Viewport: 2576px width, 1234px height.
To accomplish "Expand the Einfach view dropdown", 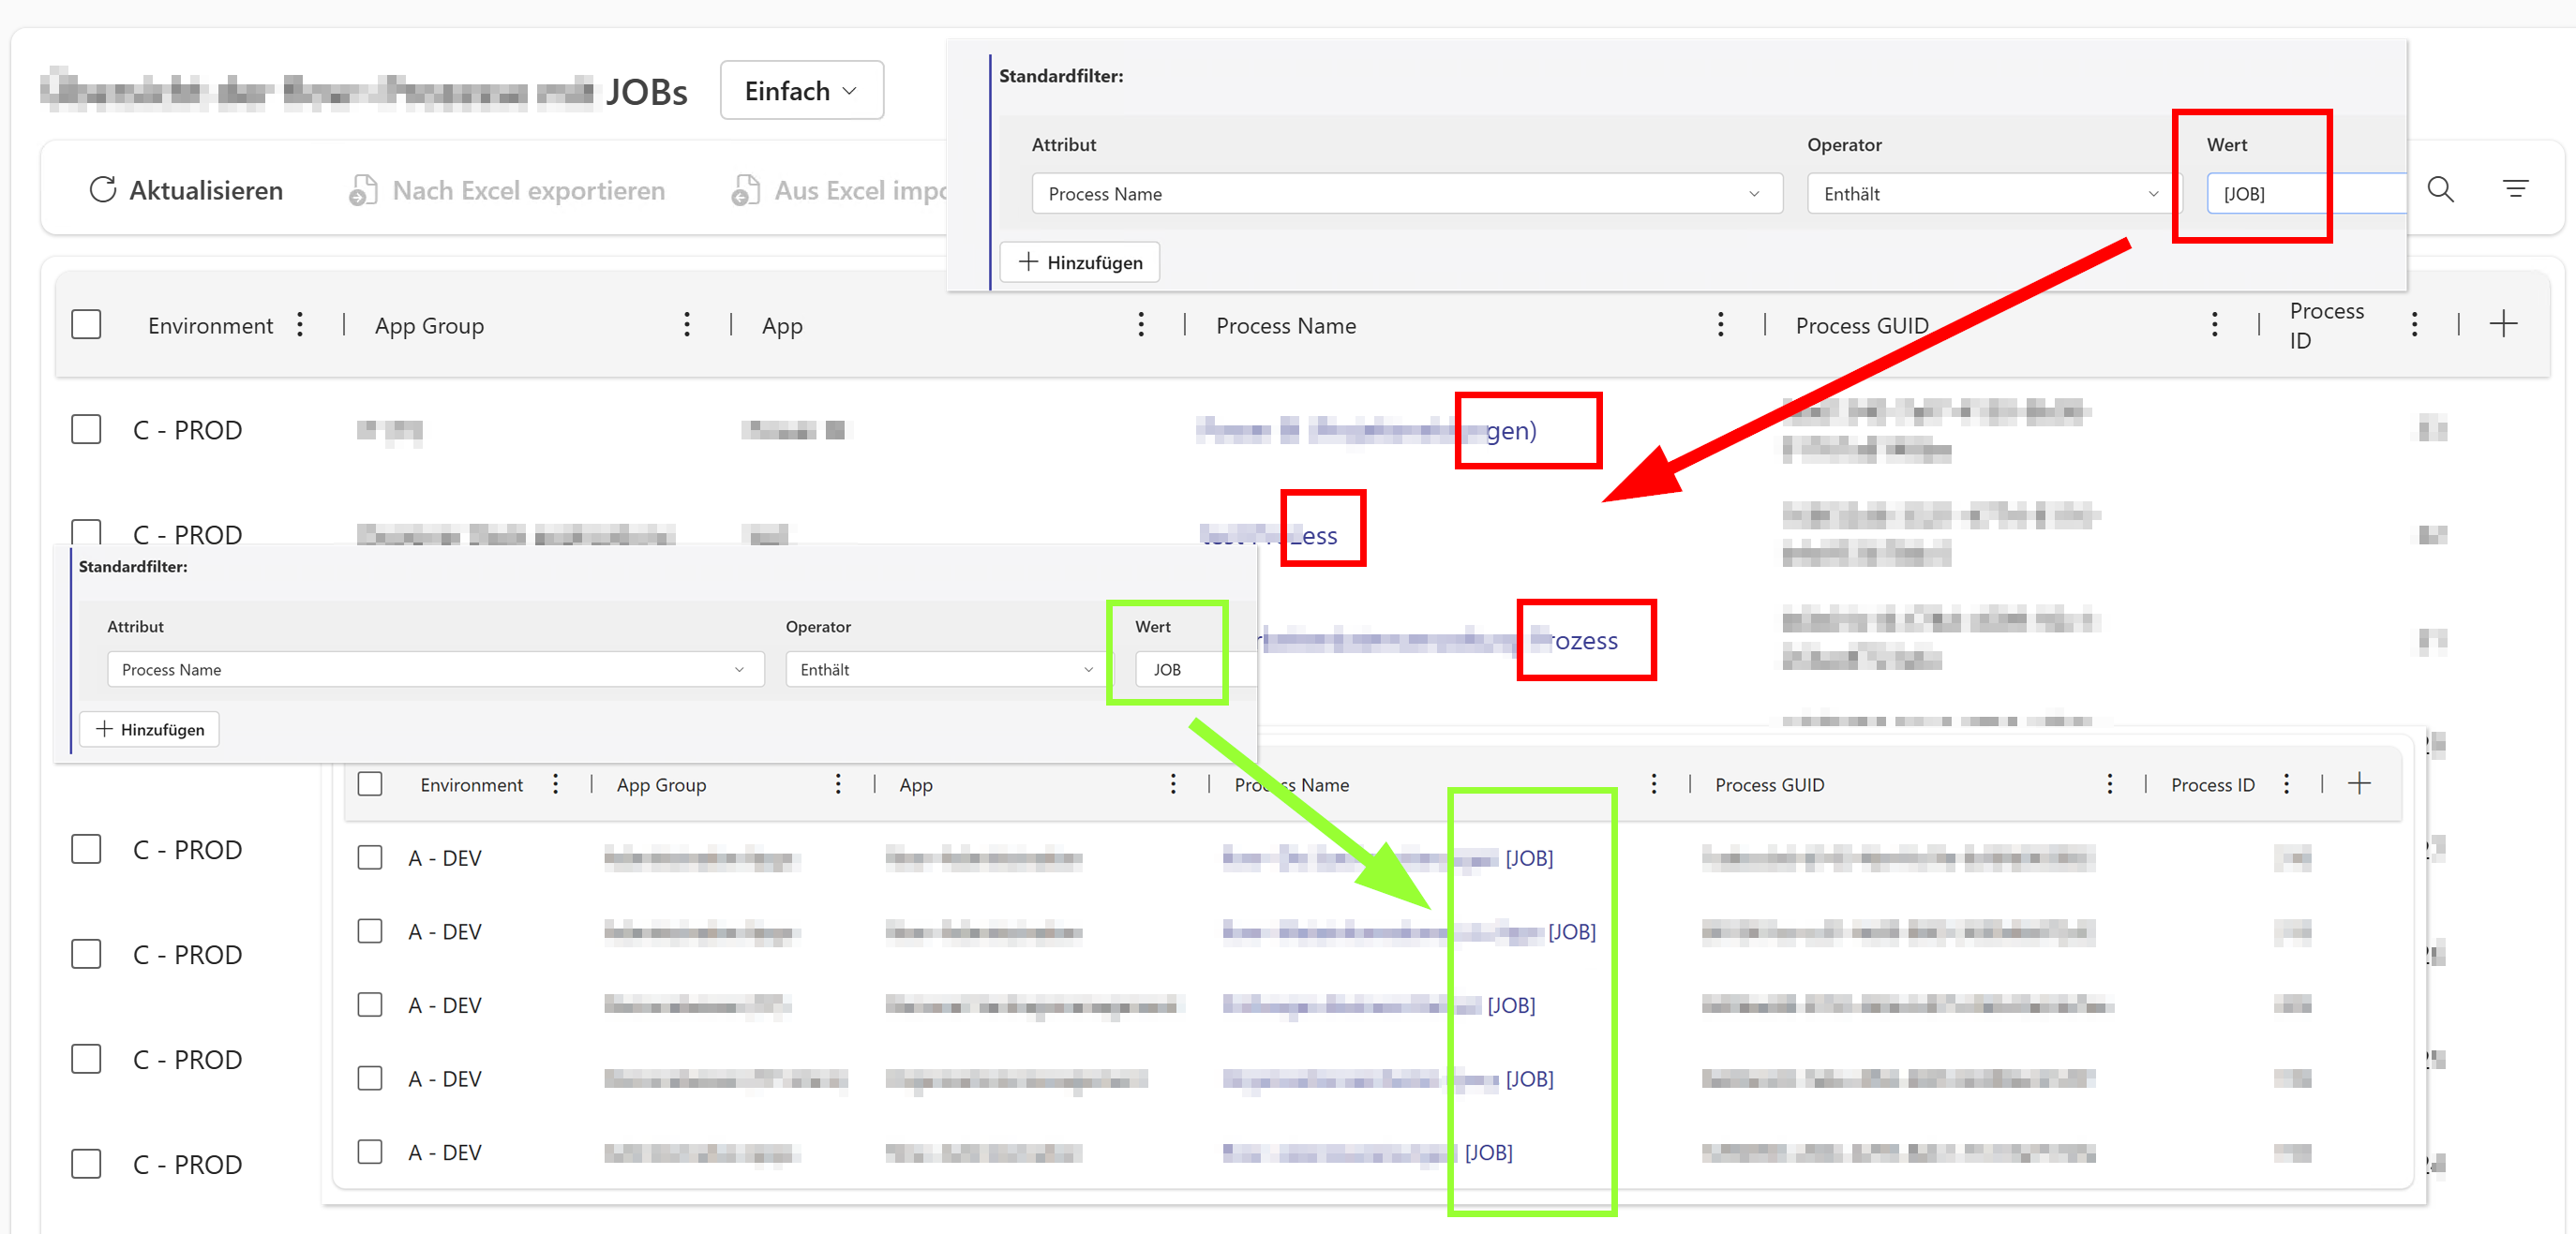I will coord(801,91).
